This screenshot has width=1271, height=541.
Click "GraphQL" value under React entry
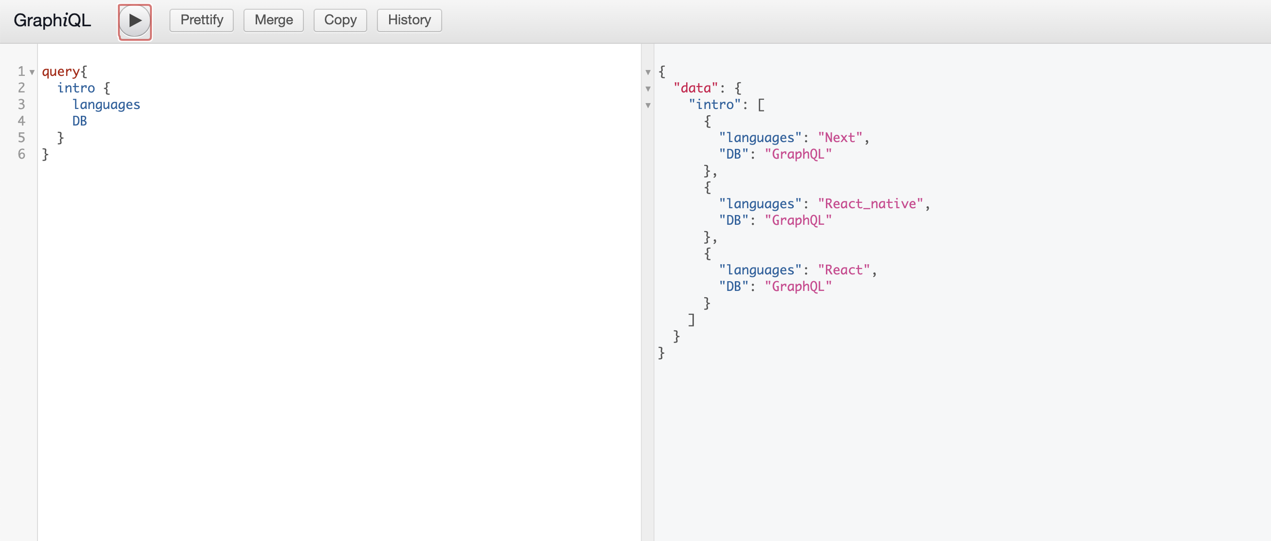798,286
